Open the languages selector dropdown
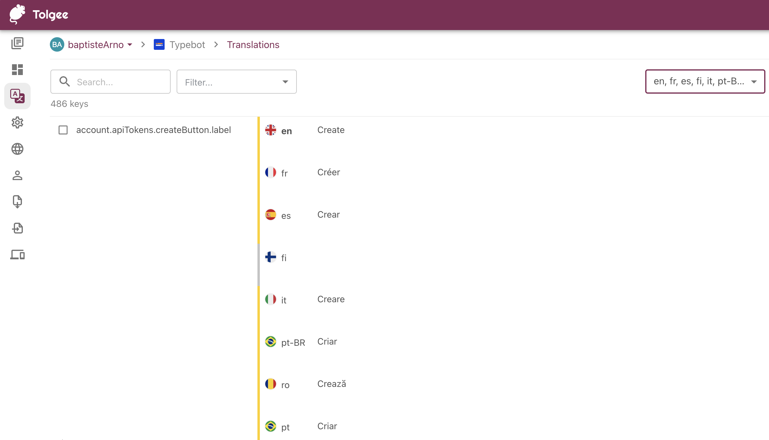The height and width of the screenshot is (440, 769). [x=705, y=82]
